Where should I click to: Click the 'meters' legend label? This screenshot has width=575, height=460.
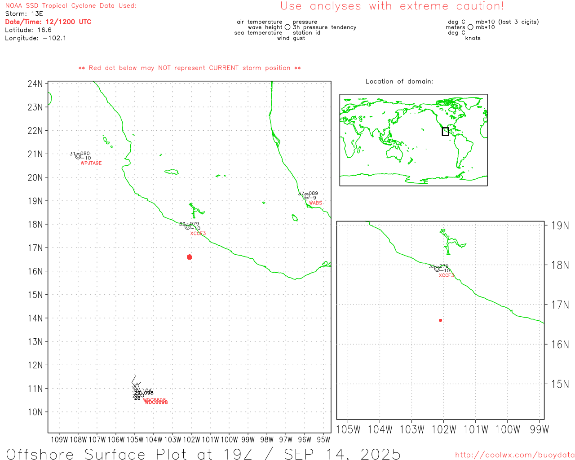pyautogui.click(x=456, y=27)
